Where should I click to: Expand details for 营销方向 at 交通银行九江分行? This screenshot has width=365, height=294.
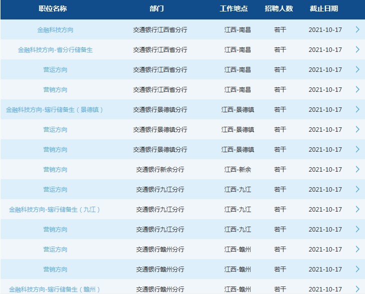(357, 229)
